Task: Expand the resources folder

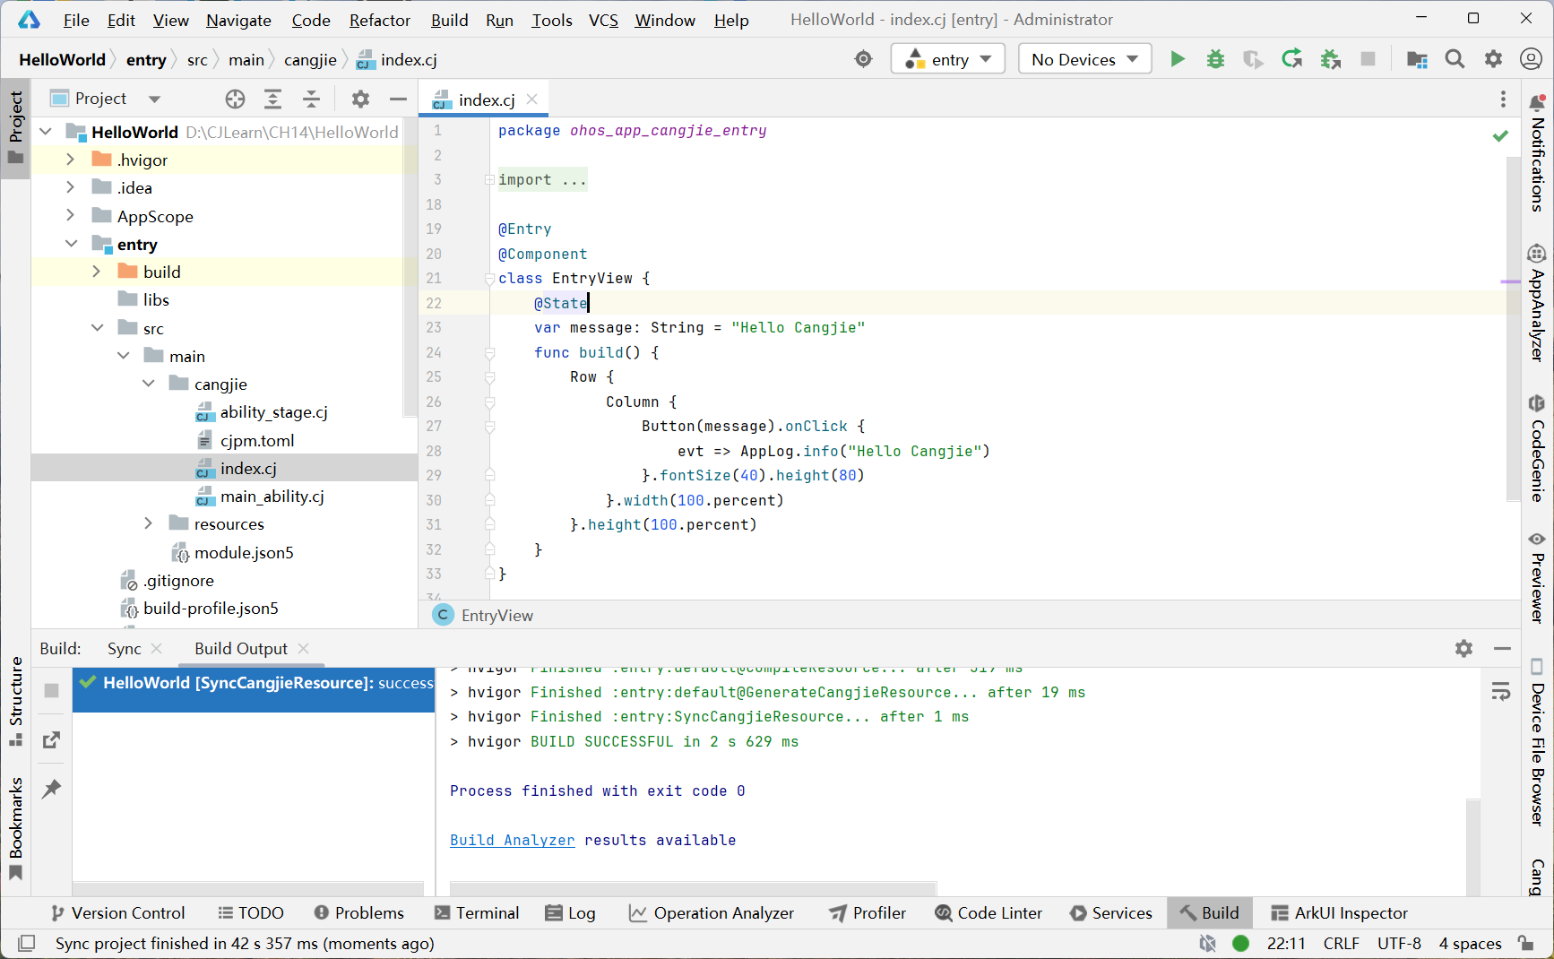Action: (x=149, y=523)
